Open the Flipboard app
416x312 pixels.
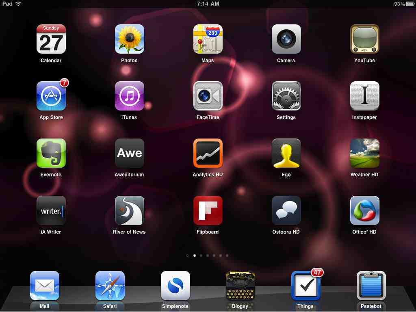[x=208, y=210]
